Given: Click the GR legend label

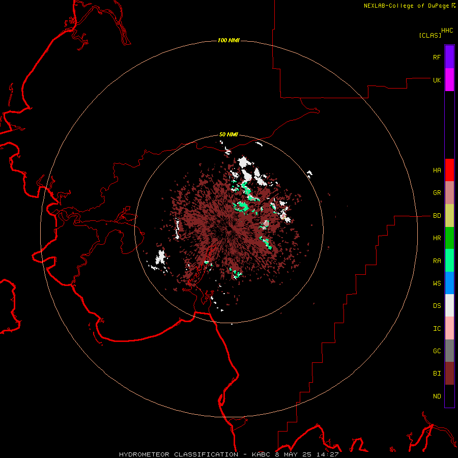Looking at the screenshot, I should (437, 193).
